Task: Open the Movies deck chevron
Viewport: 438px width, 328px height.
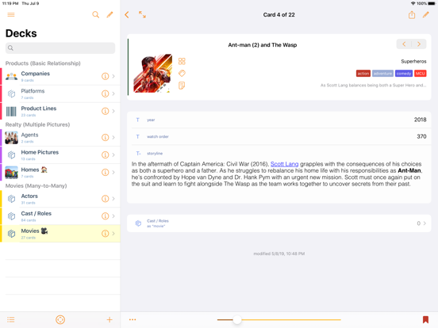Action: pos(113,234)
